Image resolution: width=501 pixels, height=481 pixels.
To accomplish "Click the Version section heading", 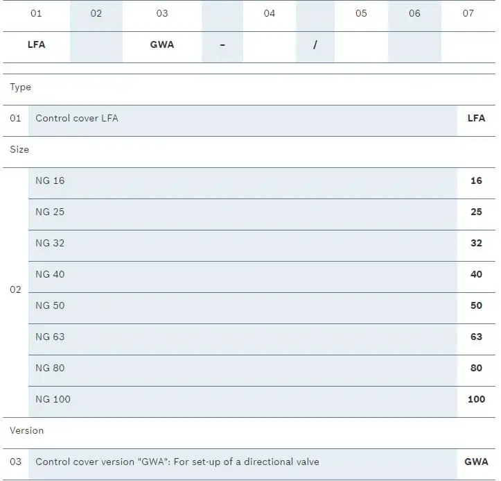I will tap(26, 430).
